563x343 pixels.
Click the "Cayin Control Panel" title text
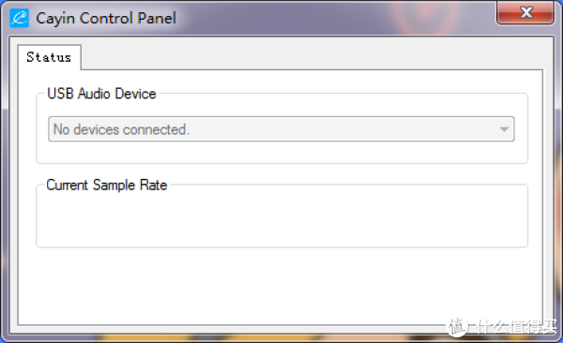tap(106, 19)
